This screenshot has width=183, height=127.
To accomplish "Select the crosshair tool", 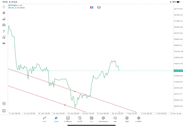I will click(x=4, y=7).
